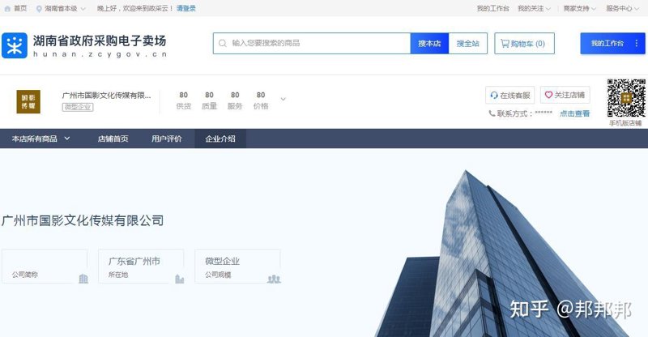Click the 湖南省政府采购电子卖场 site title
The height and width of the screenshot is (337, 648).
100,41
